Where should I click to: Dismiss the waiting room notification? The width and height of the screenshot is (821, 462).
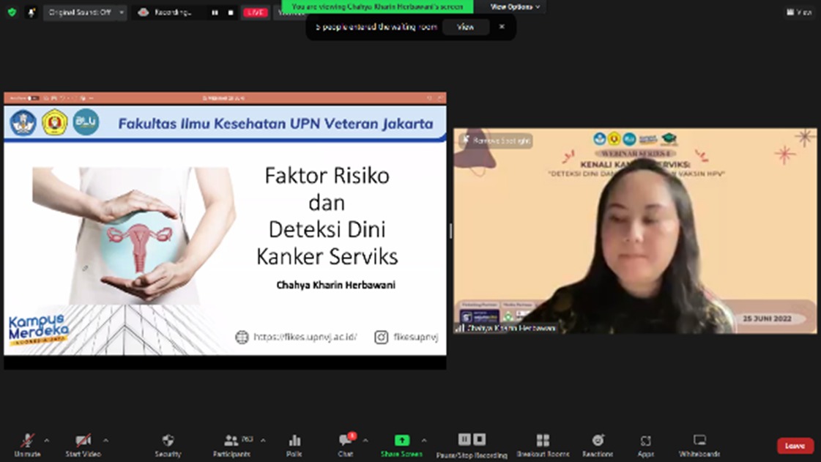click(502, 27)
